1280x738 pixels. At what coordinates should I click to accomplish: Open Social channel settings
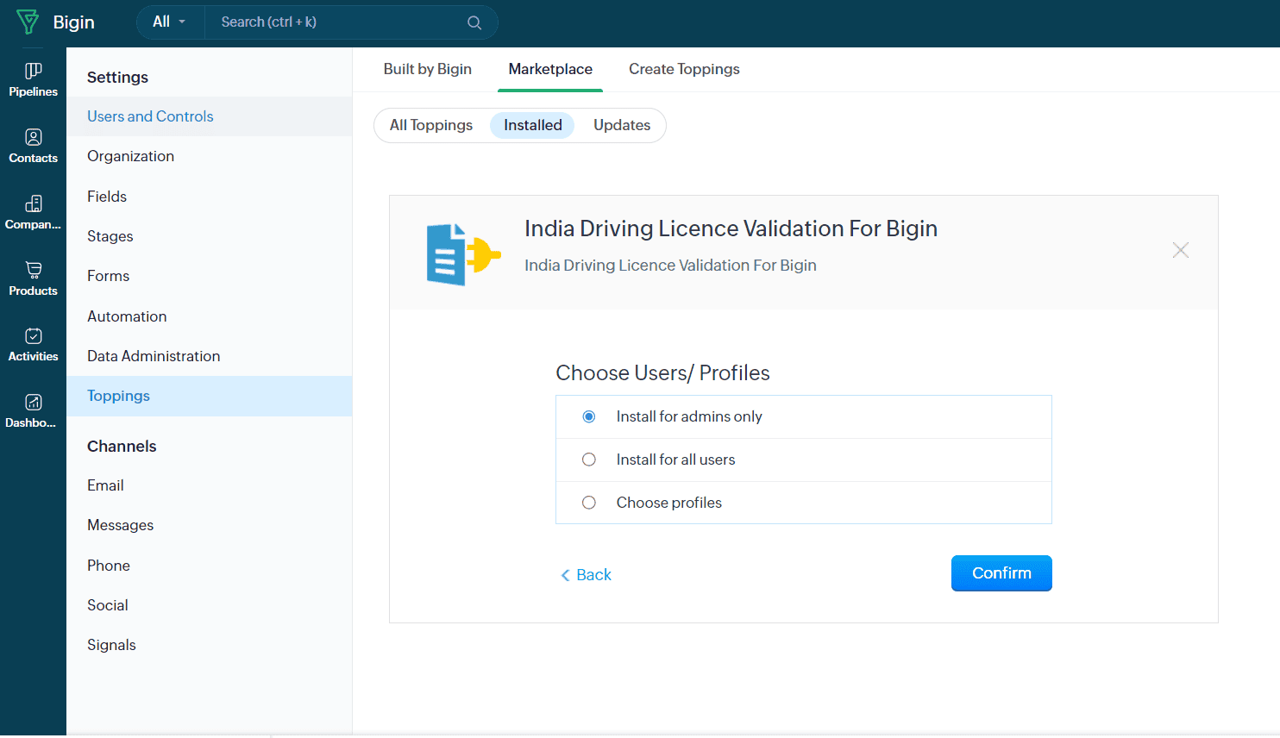(x=209, y=605)
